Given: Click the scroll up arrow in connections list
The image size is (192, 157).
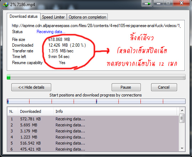Looking at the screenshot, I should (182, 110).
